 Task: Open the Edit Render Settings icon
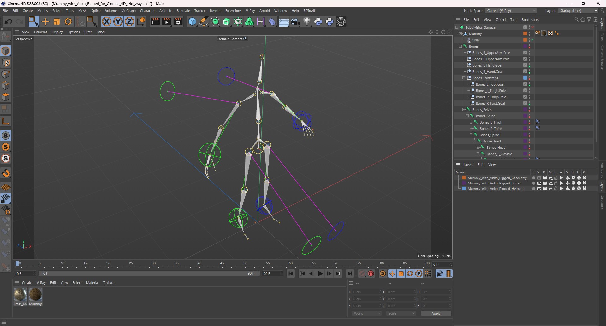[x=178, y=21]
